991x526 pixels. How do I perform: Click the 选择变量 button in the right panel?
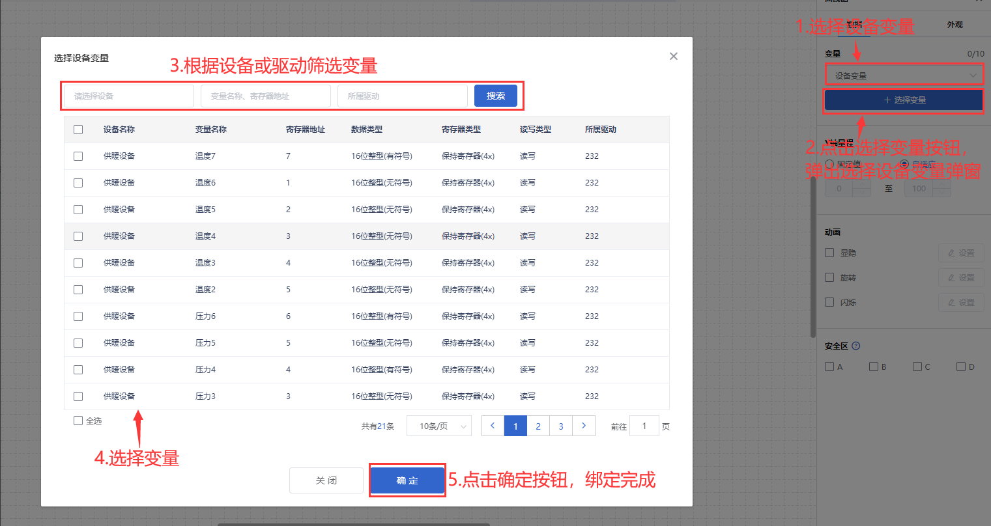pyautogui.click(x=904, y=100)
